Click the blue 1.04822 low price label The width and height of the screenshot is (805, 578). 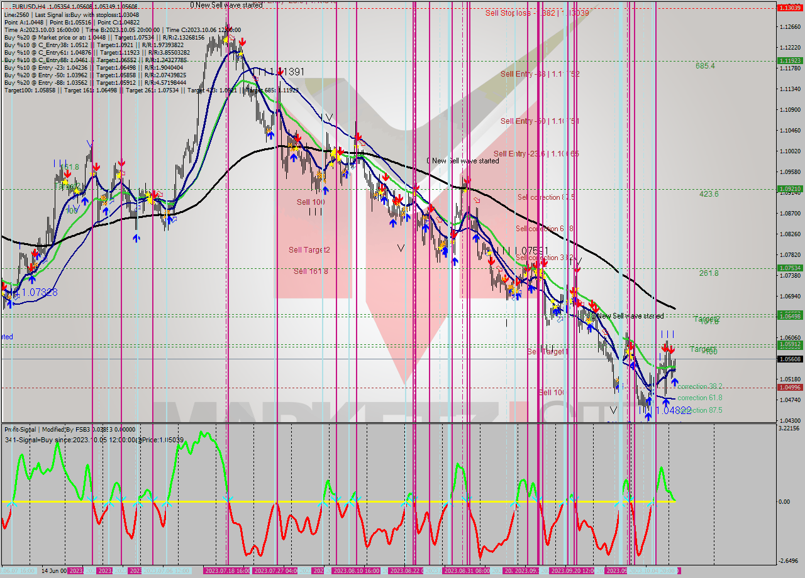674,410
